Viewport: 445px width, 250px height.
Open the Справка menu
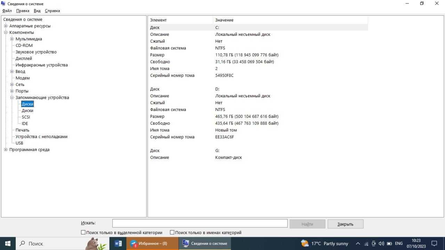(x=52, y=11)
